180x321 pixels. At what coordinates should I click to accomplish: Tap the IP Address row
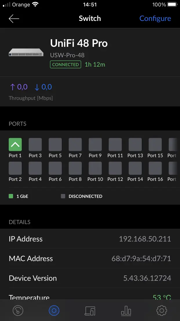[90, 239]
